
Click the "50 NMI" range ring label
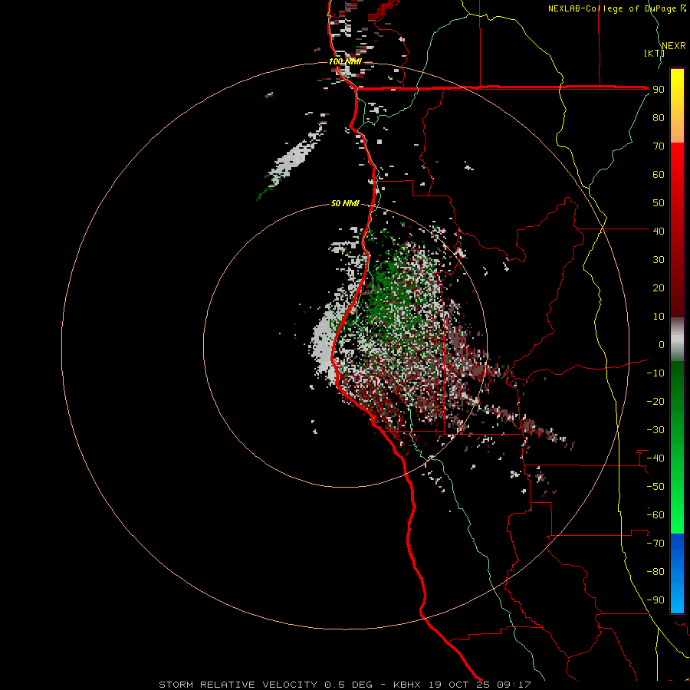346,203
